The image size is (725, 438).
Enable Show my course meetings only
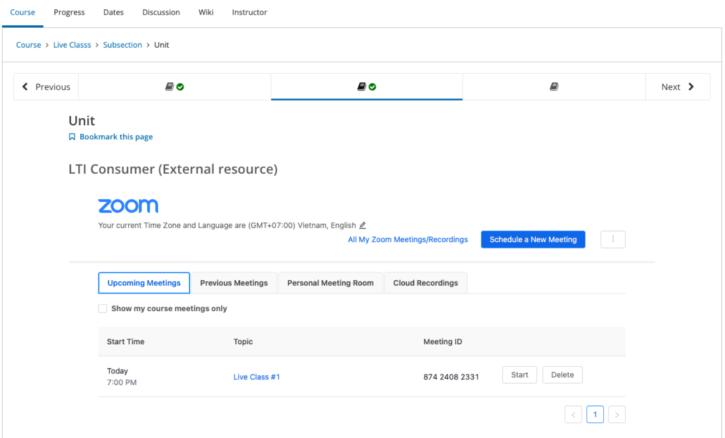[103, 308]
